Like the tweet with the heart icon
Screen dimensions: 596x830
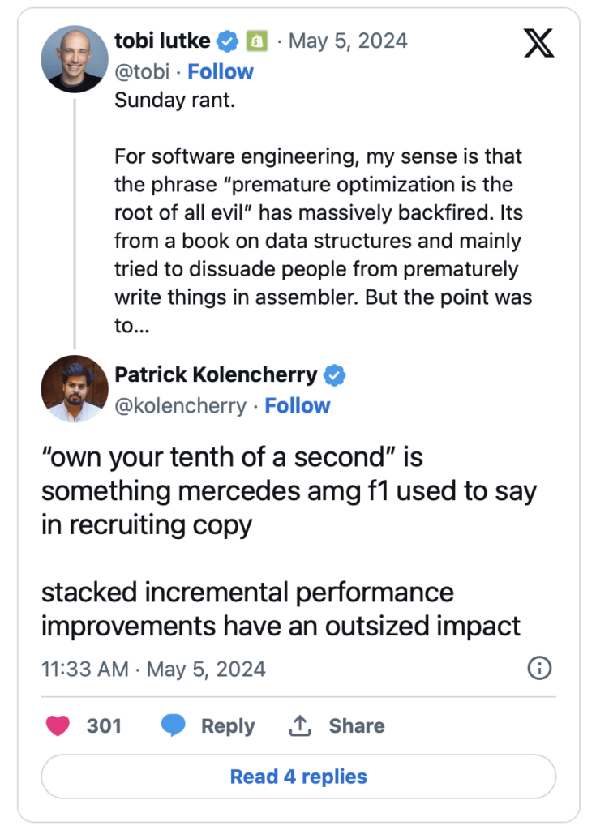(58, 725)
